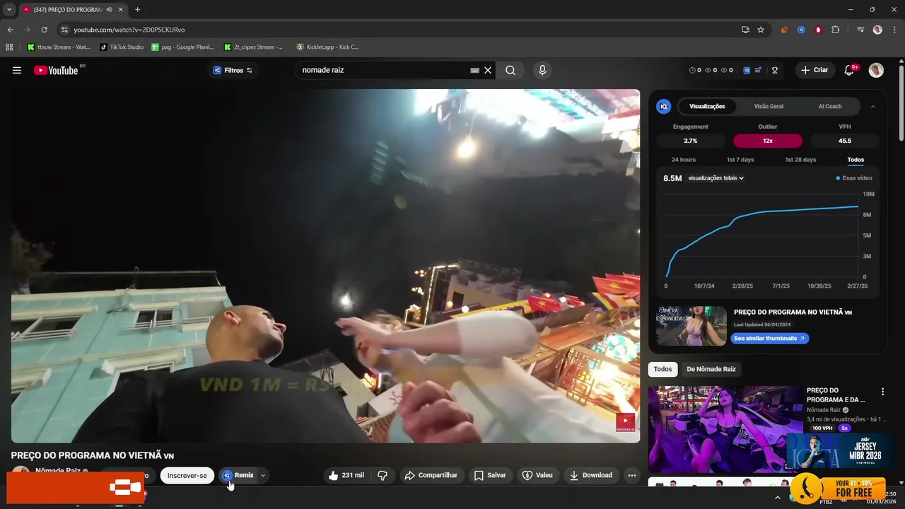Viewport: 905px width, 509px height.
Task: Click the Inscrever-se subscribe button
Action: point(187,476)
